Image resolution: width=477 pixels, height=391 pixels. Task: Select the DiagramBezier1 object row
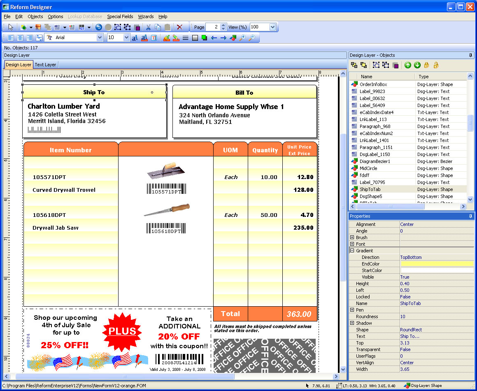tap(408, 161)
